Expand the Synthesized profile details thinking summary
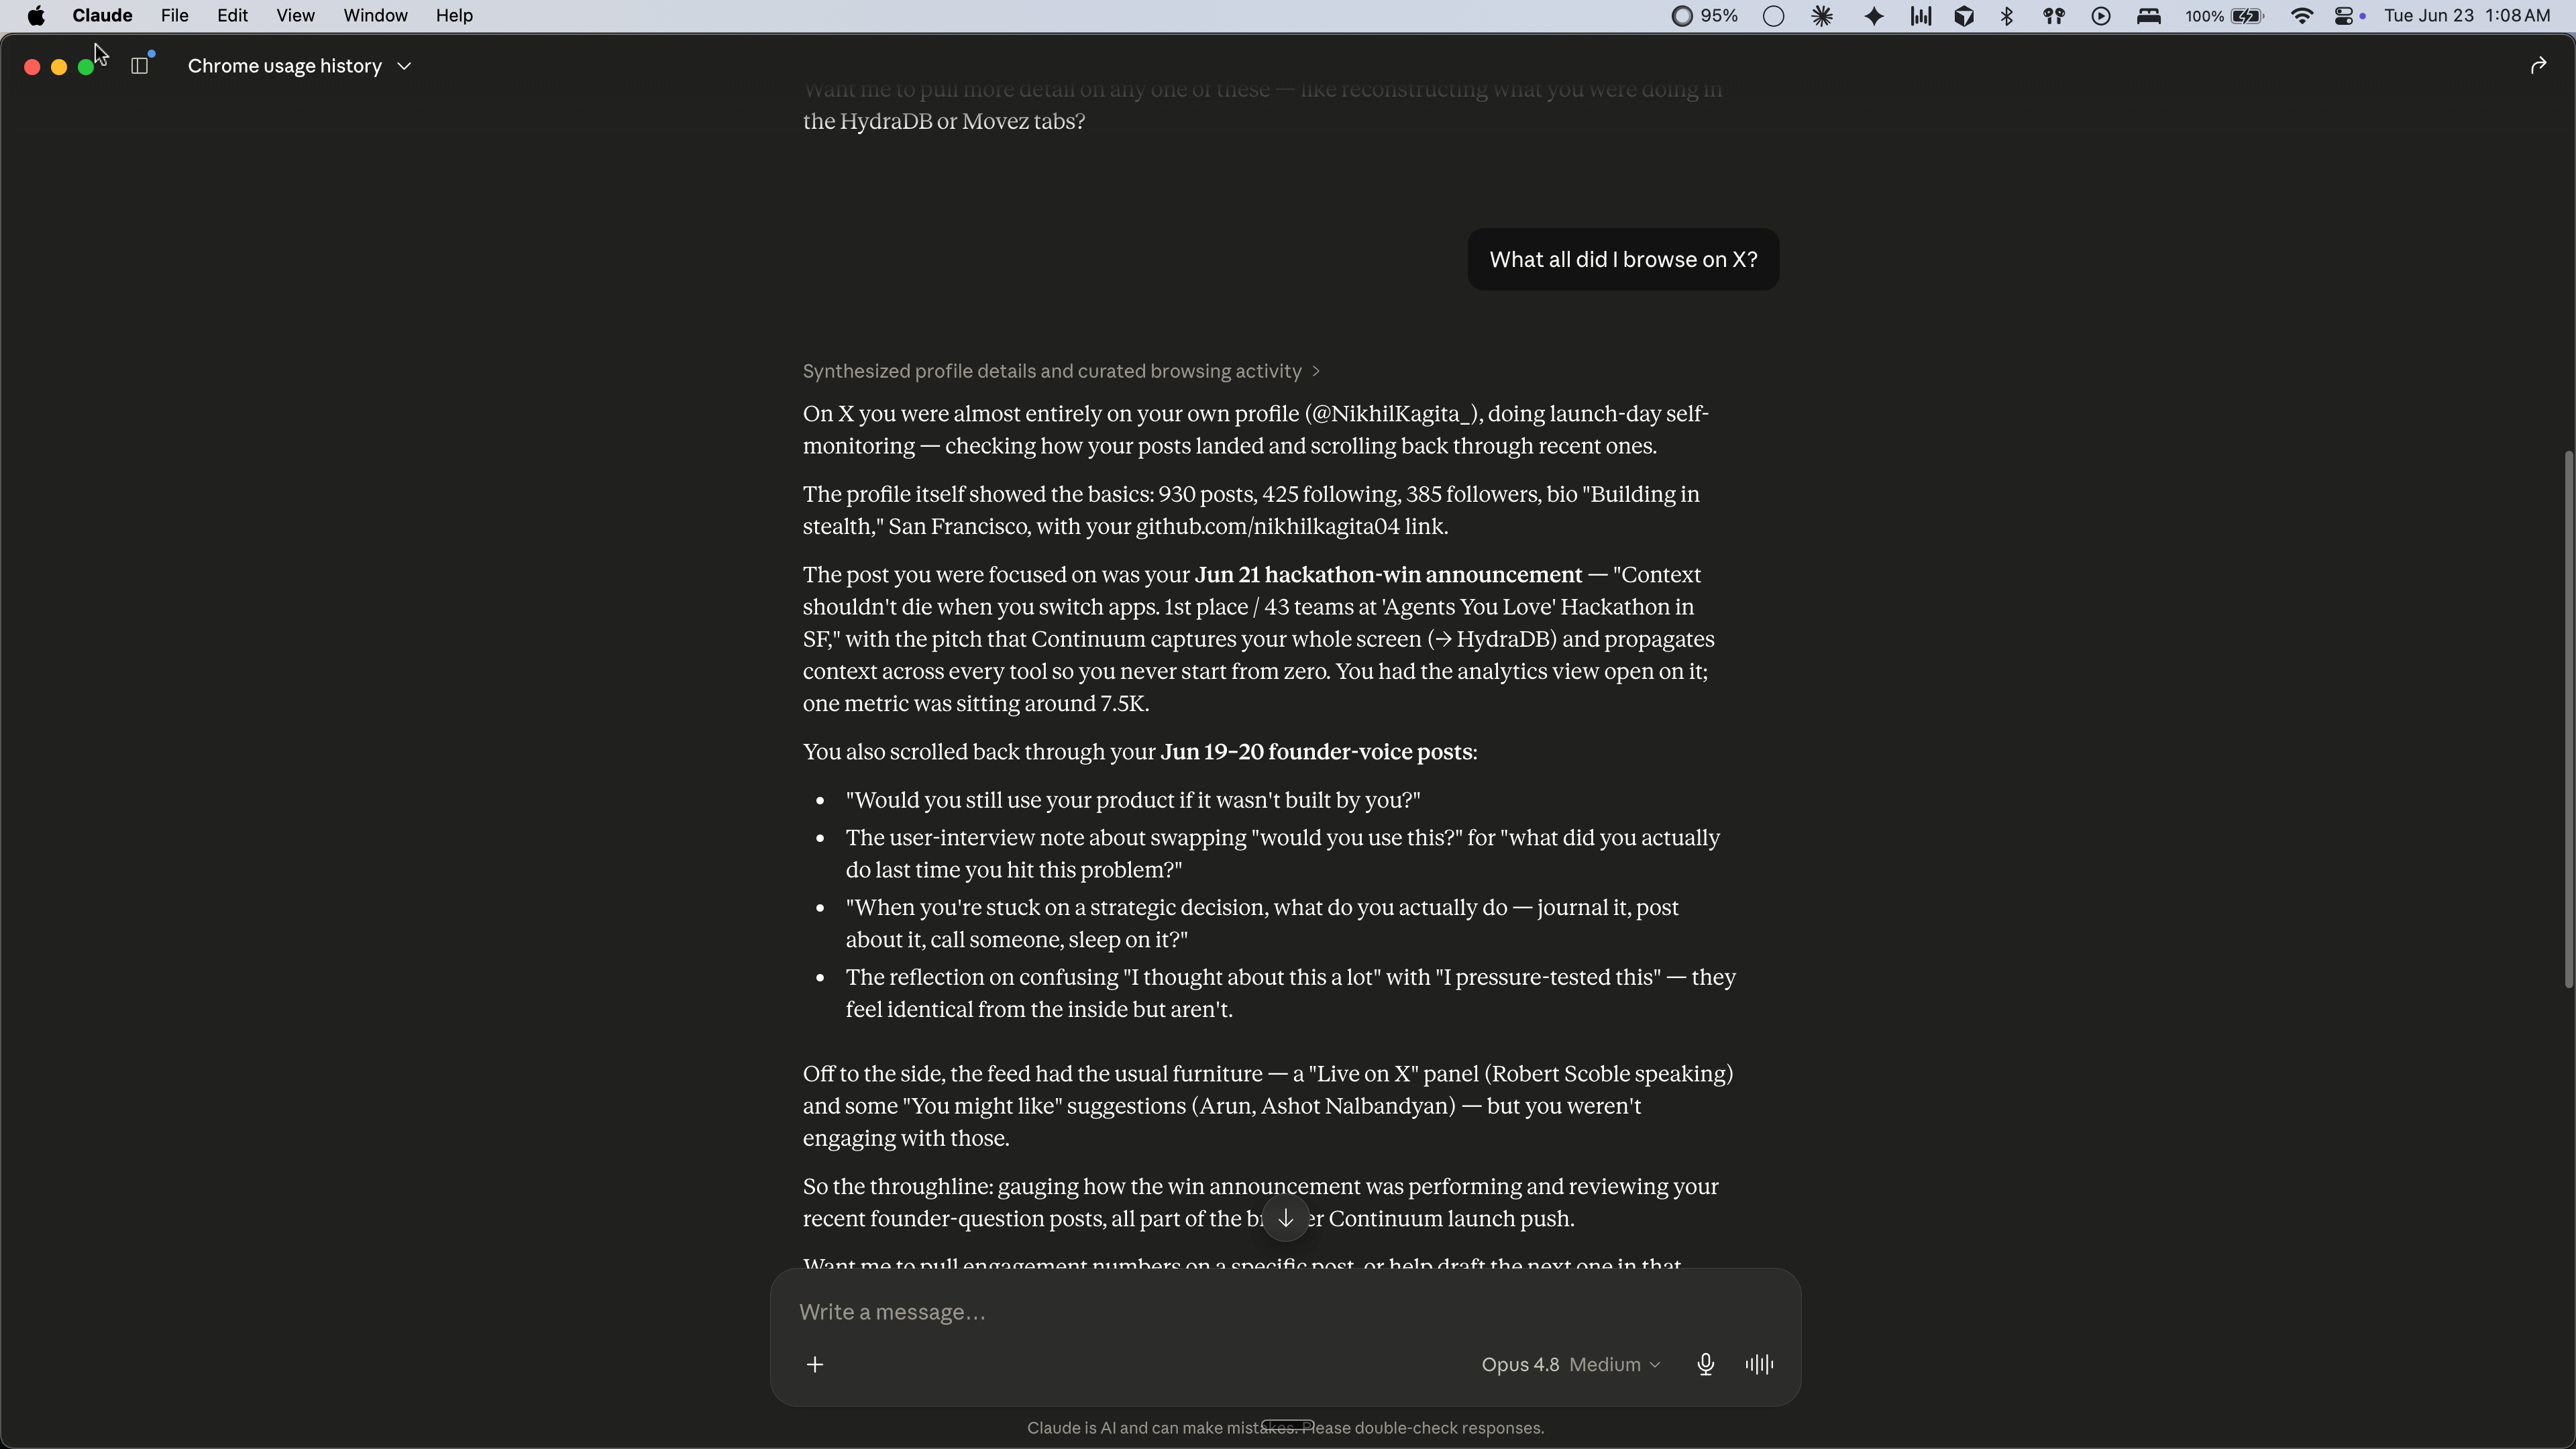The image size is (2576, 1449). click(x=1061, y=371)
